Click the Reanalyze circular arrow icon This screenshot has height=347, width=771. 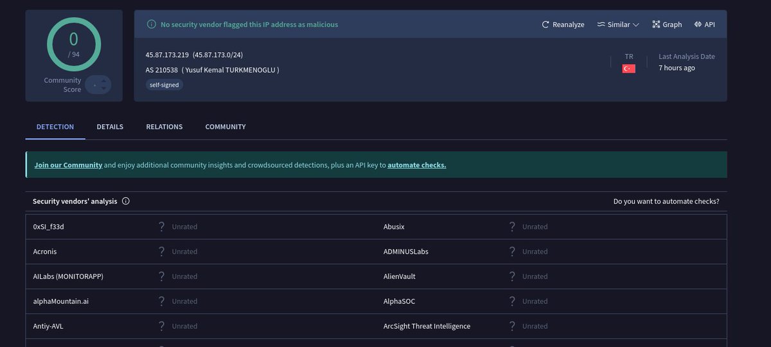[545, 24]
